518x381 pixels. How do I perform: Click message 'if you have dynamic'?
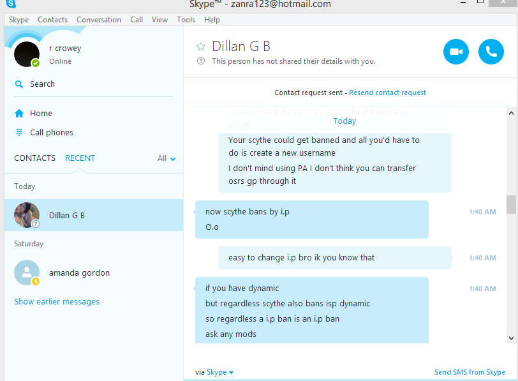242,288
